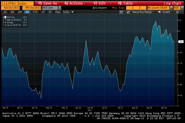Collapse the toolbar with double-chevron icon
185x123 pixels.
pyautogui.click(x=121, y=12)
